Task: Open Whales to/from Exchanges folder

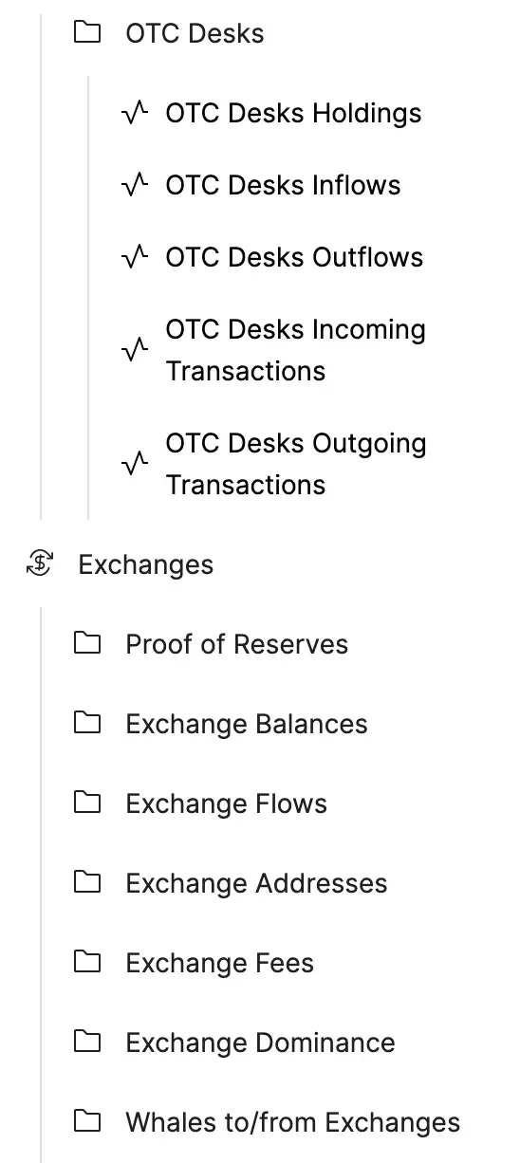Action: (292, 1122)
